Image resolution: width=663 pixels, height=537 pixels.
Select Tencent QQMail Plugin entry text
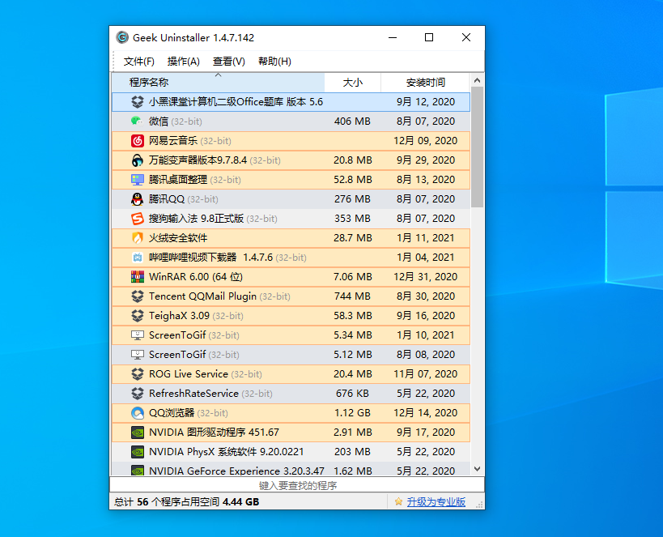[x=219, y=296]
